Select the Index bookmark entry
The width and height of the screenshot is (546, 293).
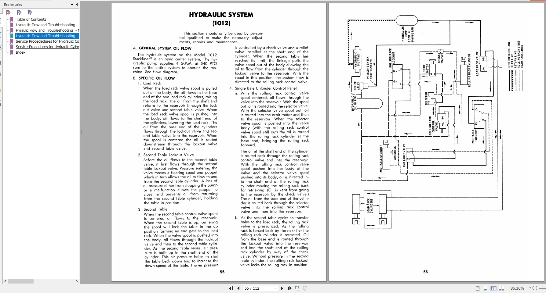point(21,52)
